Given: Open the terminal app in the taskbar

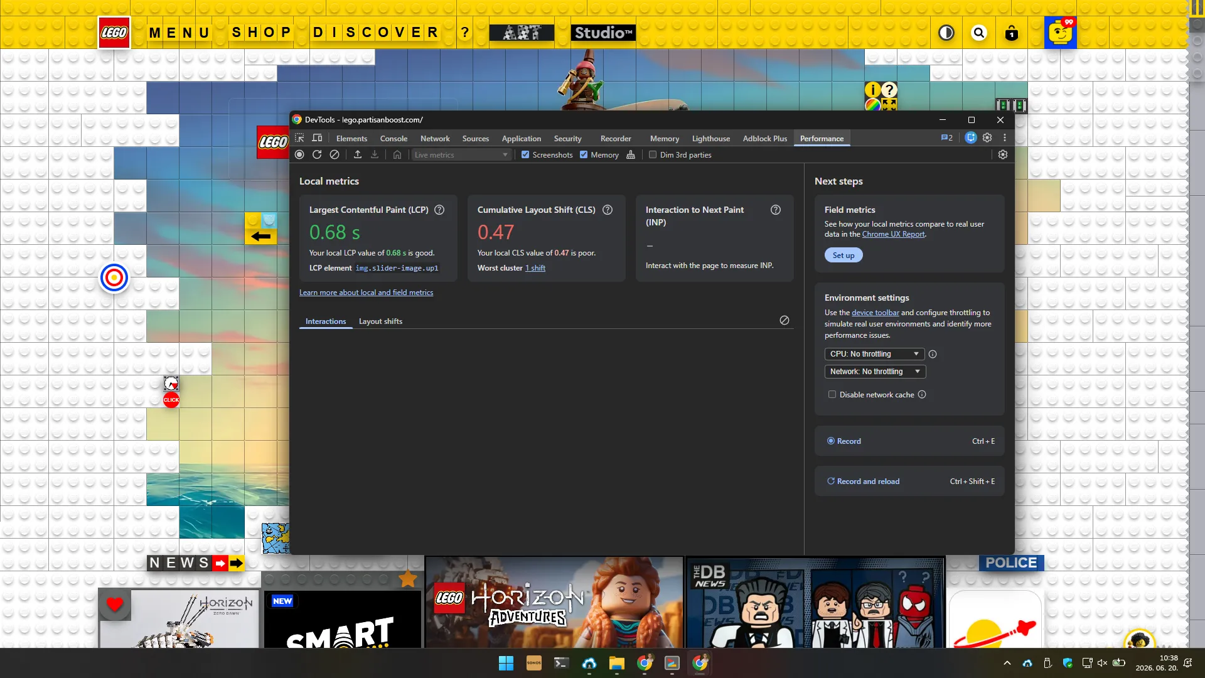Looking at the screenshot, I should point(561,663).
